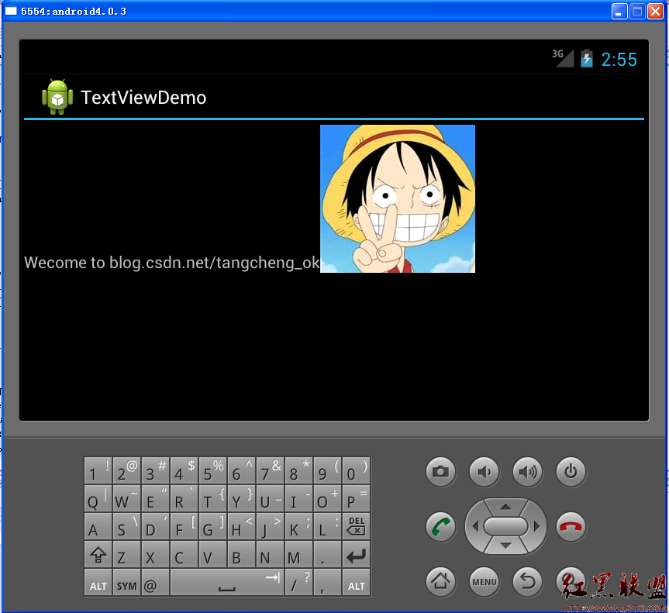Tap the 8 number key
Image resolution: width=669 pixels, height=613 pixels.
[x=298, y=470]
